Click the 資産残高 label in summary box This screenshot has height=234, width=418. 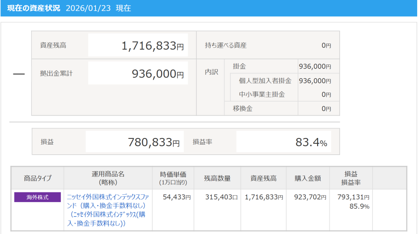pyautogui.click(x=53, y=45)
